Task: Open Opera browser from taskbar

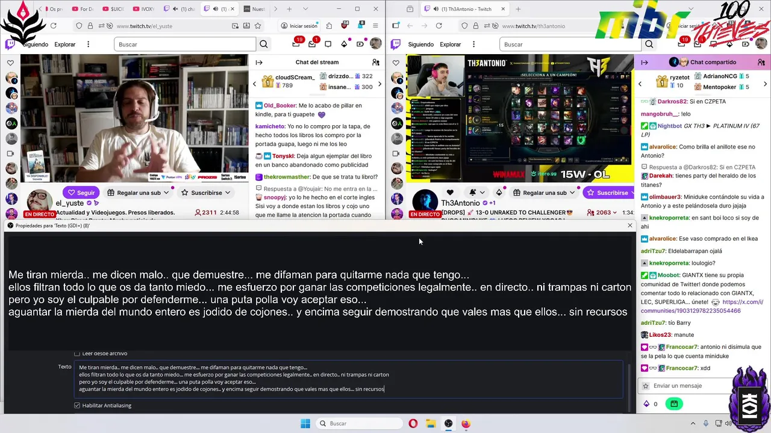Action: (x=413, y=423)
